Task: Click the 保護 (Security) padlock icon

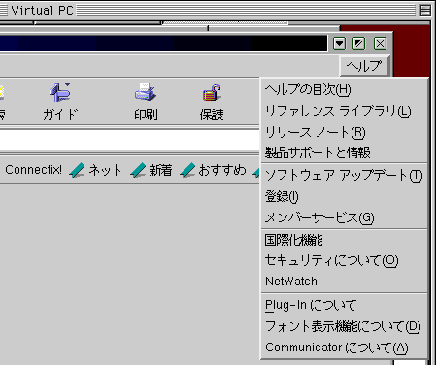Action: click(212, 93)
